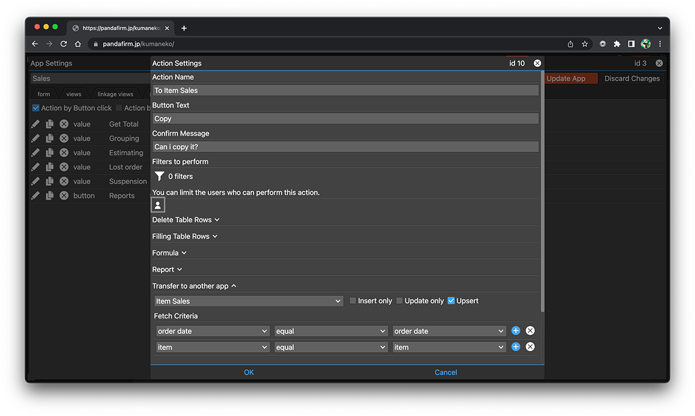This screenshot has height=416, width=695.
Task: Open the Item Sales app dropdown
Action: 249,301
